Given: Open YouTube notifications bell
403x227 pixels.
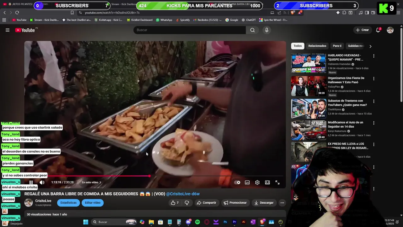Looking at the screenshot, I should [378, 30].
